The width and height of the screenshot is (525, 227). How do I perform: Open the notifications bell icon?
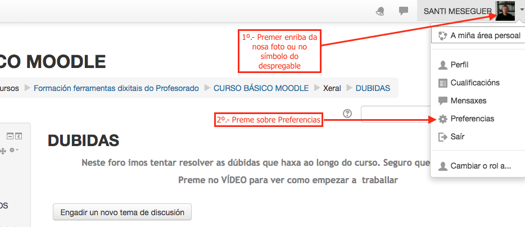pos(381,11)
